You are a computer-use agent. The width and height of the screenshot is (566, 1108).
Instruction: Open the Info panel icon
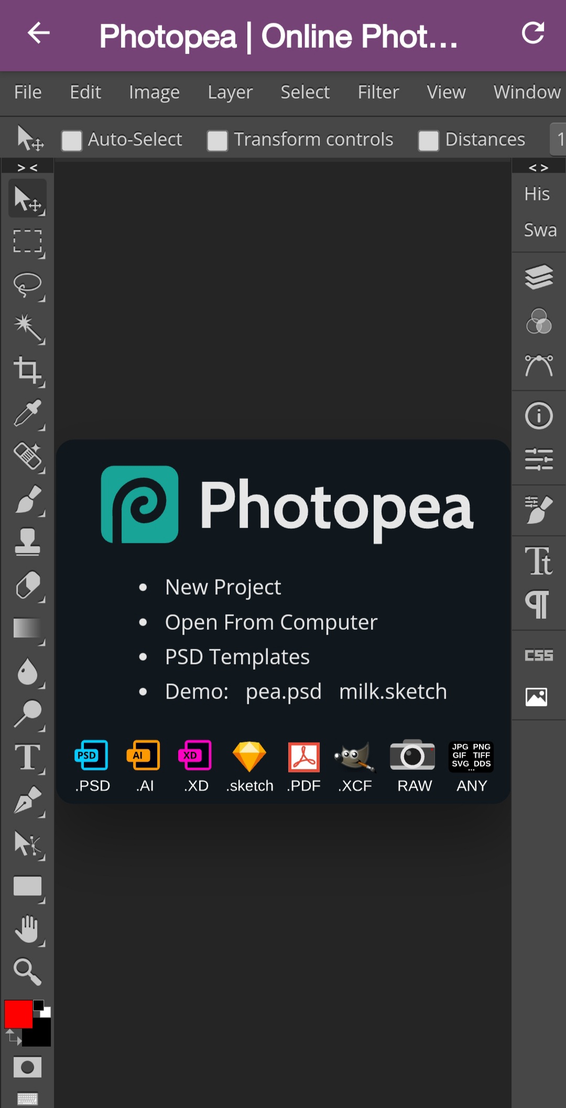click(x=539, y=416)
